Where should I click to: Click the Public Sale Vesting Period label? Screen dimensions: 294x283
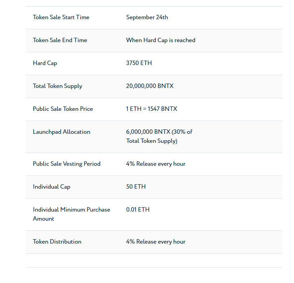[66, 164]
